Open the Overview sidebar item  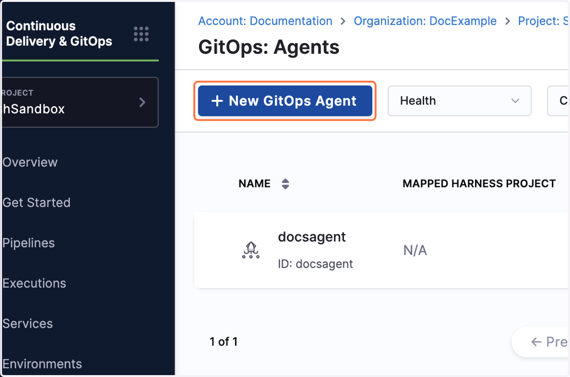click(30, 162)
